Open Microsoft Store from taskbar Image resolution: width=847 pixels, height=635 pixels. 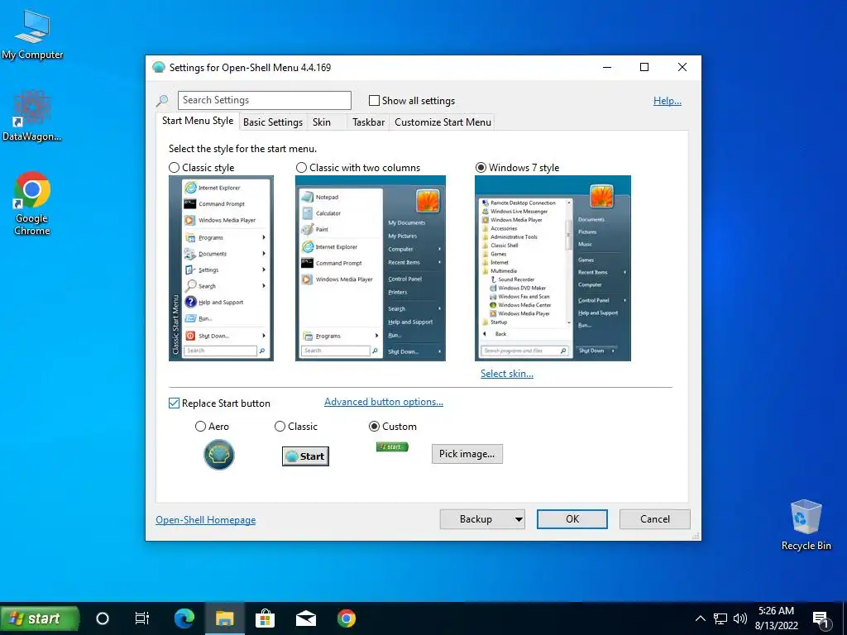pos(266,618)
